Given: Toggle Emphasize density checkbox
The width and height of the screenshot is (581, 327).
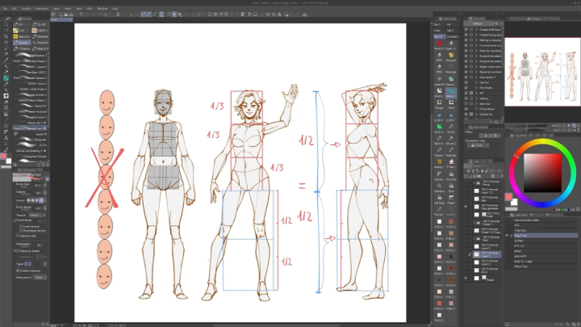Looking at the screenshot, I should tap(21, 231).
